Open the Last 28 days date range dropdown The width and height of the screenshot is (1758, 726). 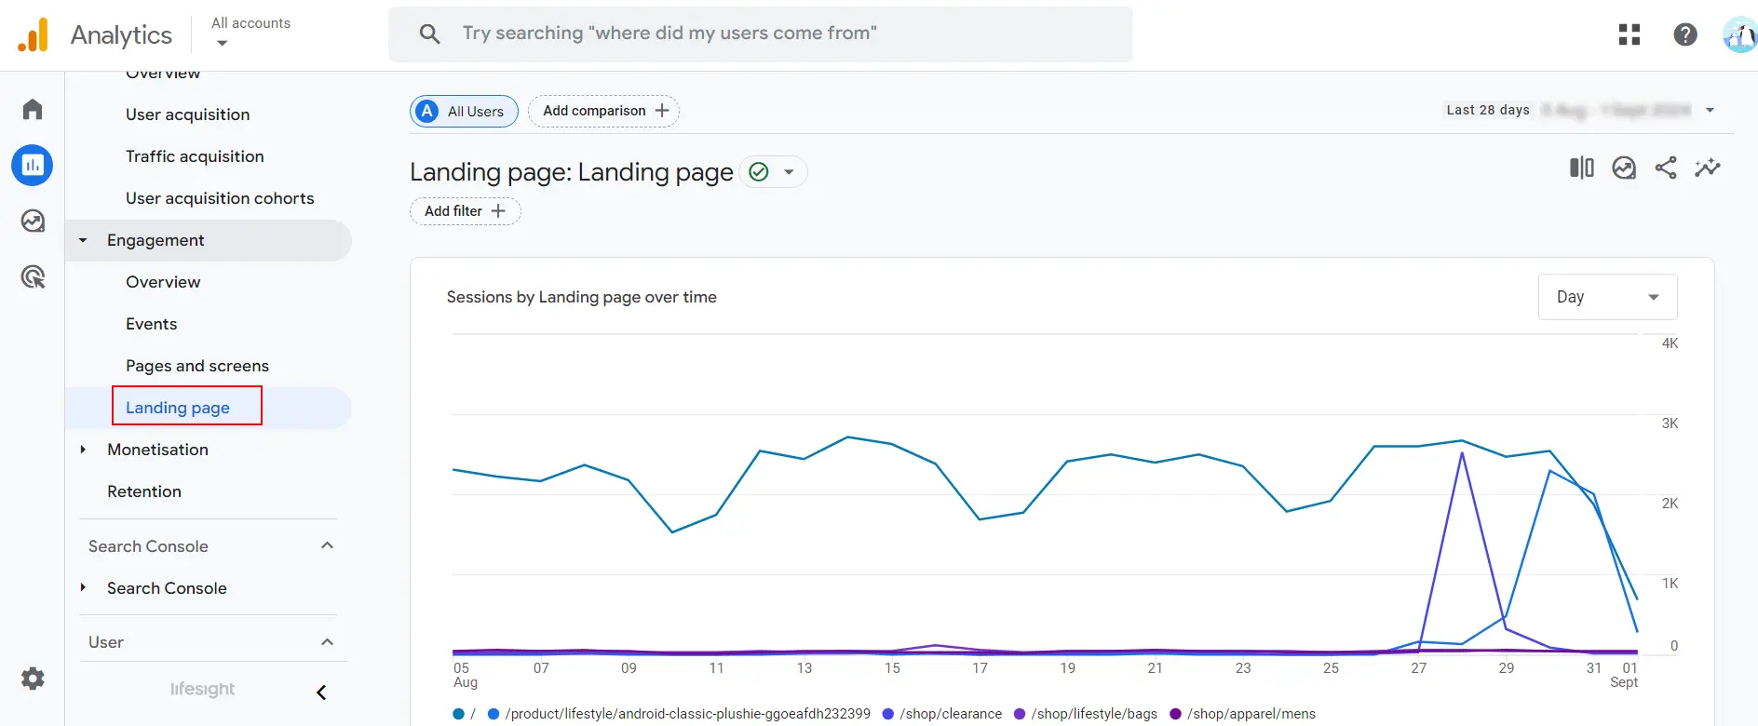1580,110
